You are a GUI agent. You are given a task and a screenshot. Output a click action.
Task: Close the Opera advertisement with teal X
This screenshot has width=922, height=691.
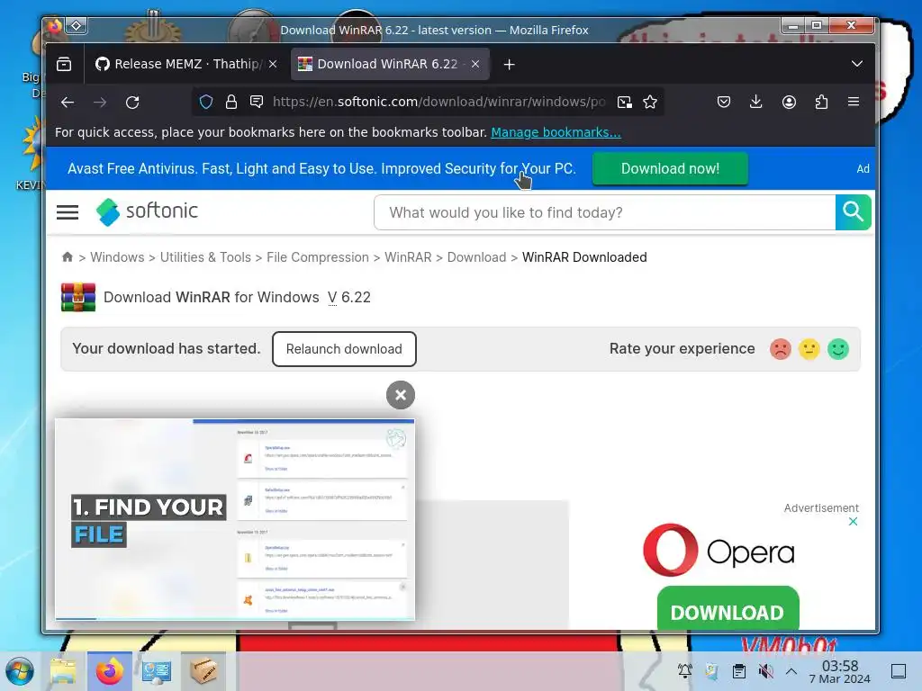coord(854,522)
